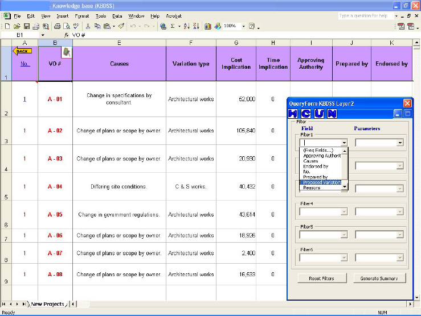Image resolution: width=421 pixels, height=316 pixels.
Task: Click the Drawing toolbar icon
Action: 218,26
